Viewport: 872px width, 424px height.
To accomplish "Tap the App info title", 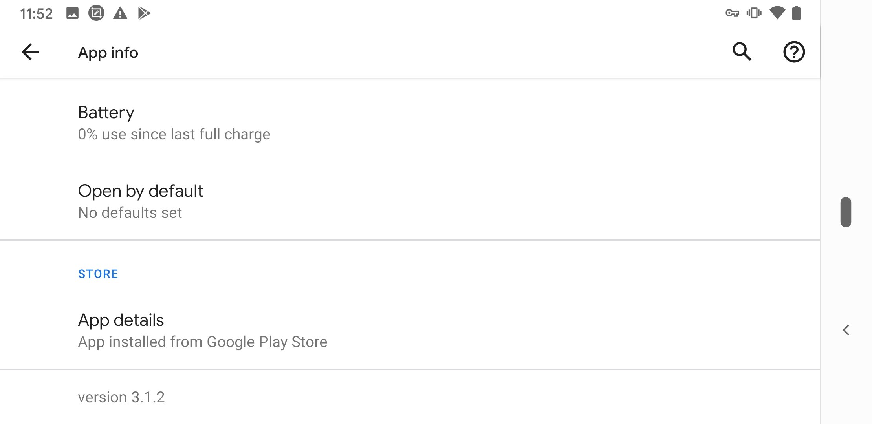I will point(108,53).
